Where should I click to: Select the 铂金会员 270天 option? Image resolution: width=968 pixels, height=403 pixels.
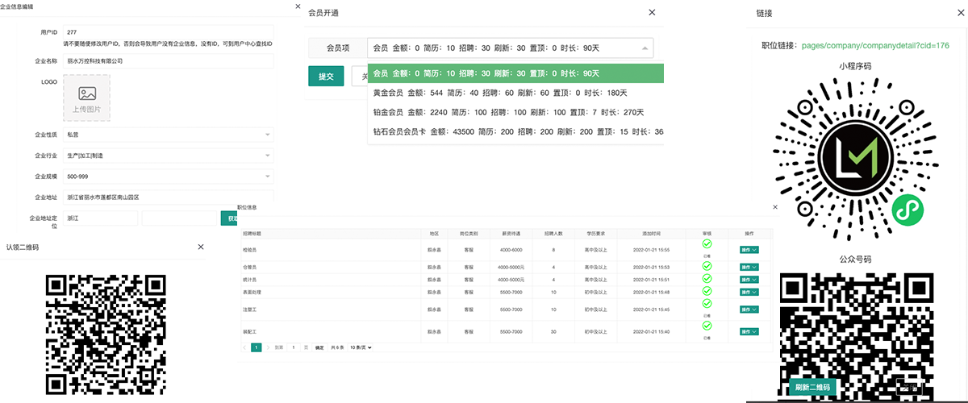[515, 112]
